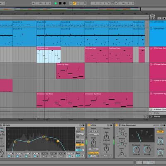This screenshot has width=166, height=166.
Task: Expand Glue Compressor sidechain triangle
Action: click(x=120, y=125)
